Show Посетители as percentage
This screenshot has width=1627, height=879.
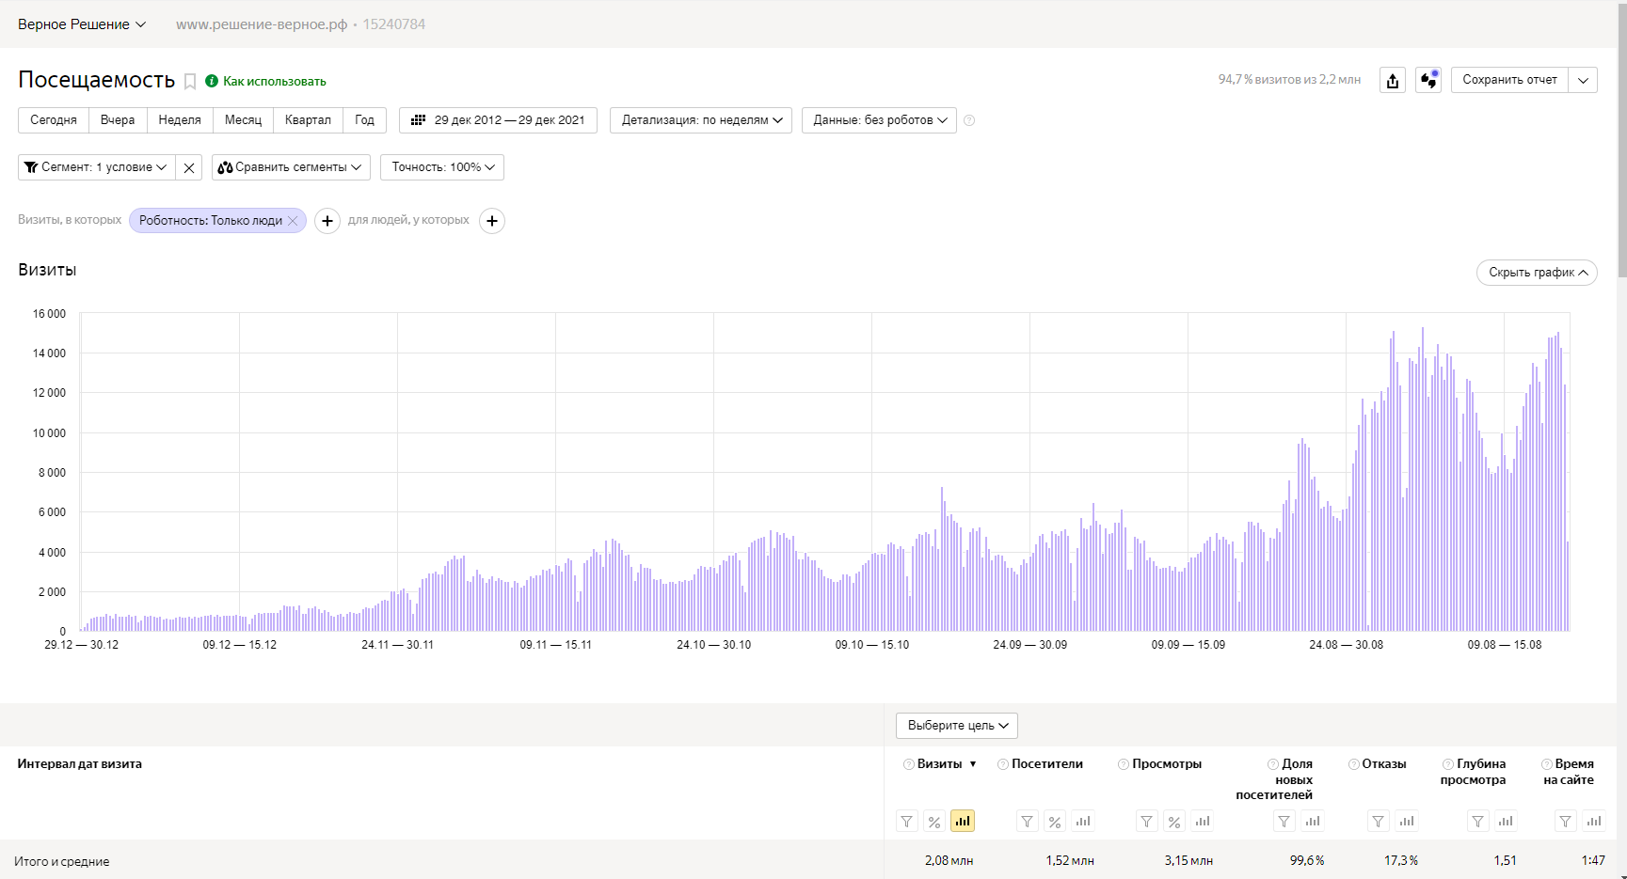click(x=1055, y=822)
